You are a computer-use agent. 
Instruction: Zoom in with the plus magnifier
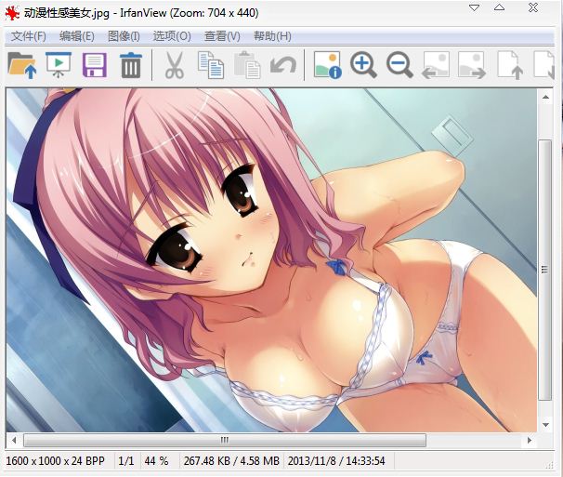[x=363, y=65]
